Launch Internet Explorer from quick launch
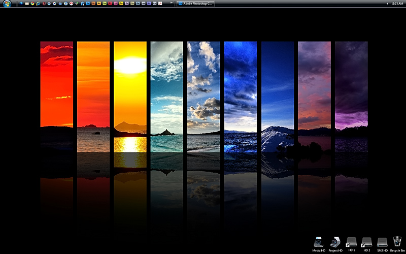This screenshot has height=254, width=406. pyautogui.click(x=38, y=4)
